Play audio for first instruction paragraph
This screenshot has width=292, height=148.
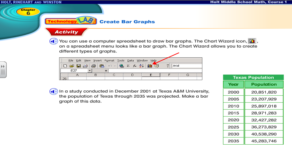click(53, 41)
